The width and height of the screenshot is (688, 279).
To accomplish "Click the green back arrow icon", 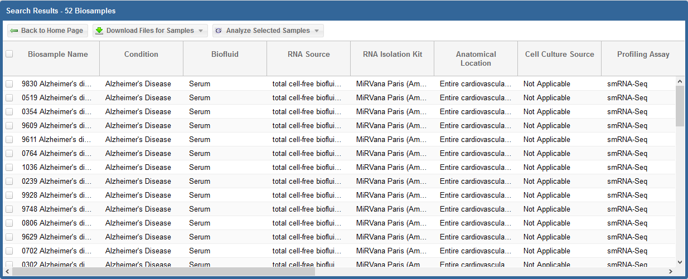I will tap(14, 31).
